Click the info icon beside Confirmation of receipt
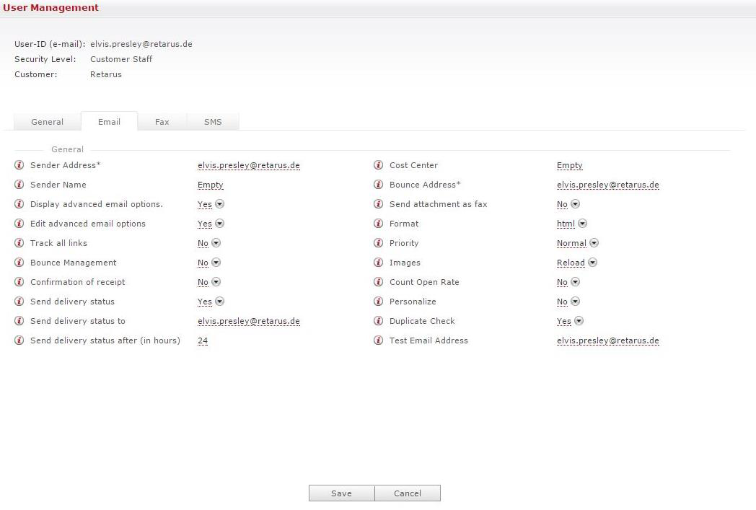756x510 pixels. pos(19,282)
